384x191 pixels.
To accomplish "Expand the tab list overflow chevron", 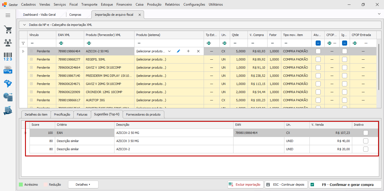I will click(379, 14).
